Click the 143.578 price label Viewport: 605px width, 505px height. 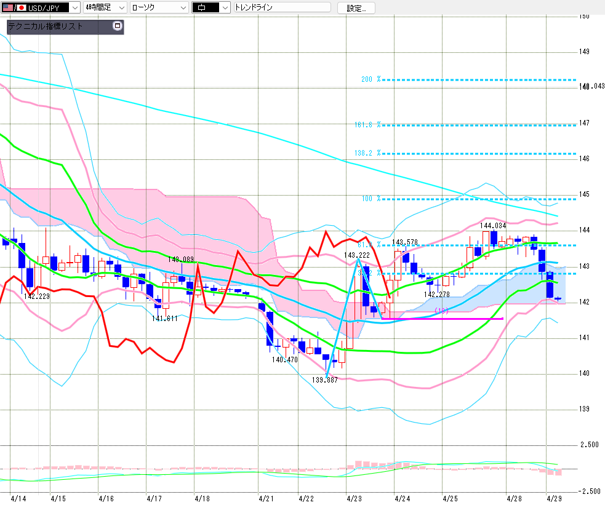pyautogui.click(x=405, y=242)
